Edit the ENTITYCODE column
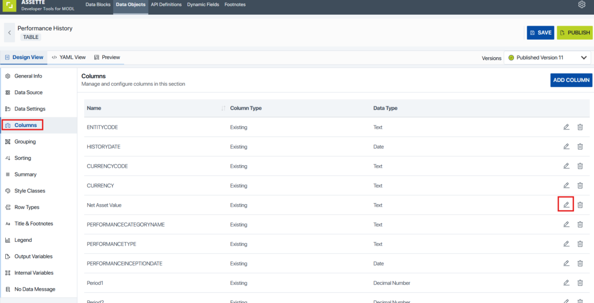The image size is (594, 303). click(566, 127)
